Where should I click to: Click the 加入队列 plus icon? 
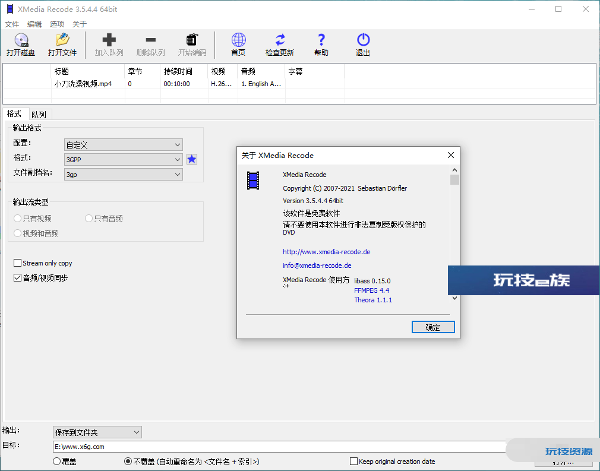109,40
